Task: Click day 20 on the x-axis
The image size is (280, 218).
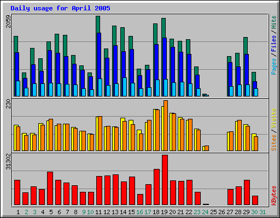Action: coord(172,212)
